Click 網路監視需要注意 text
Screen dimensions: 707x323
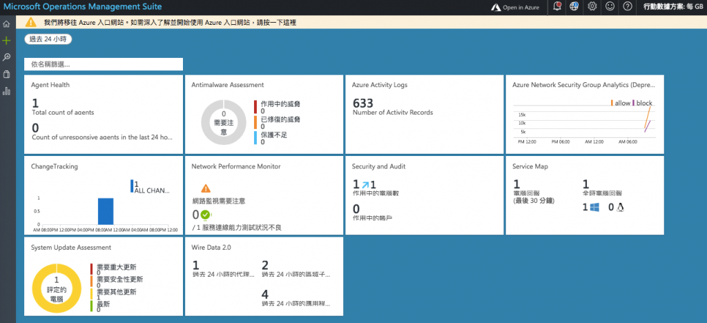(219, 202)
